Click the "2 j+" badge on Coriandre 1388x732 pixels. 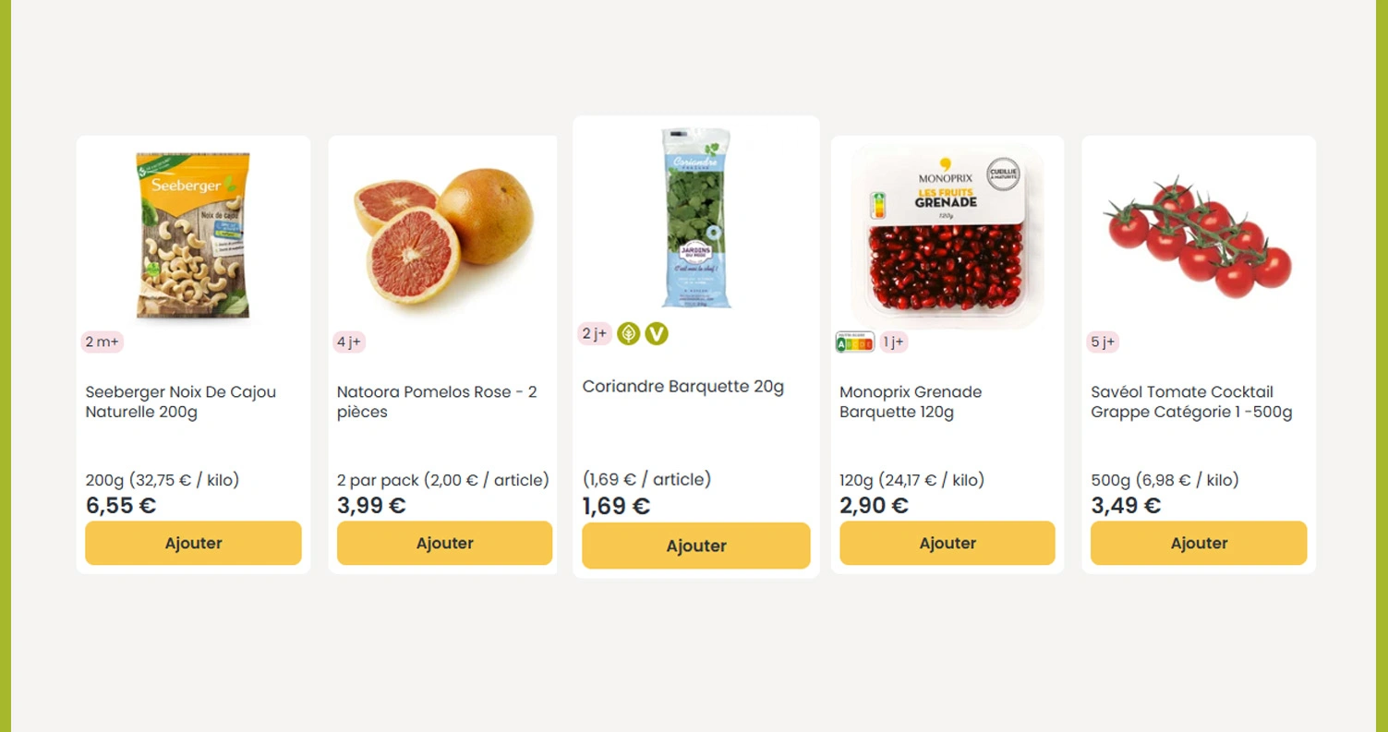594,333
